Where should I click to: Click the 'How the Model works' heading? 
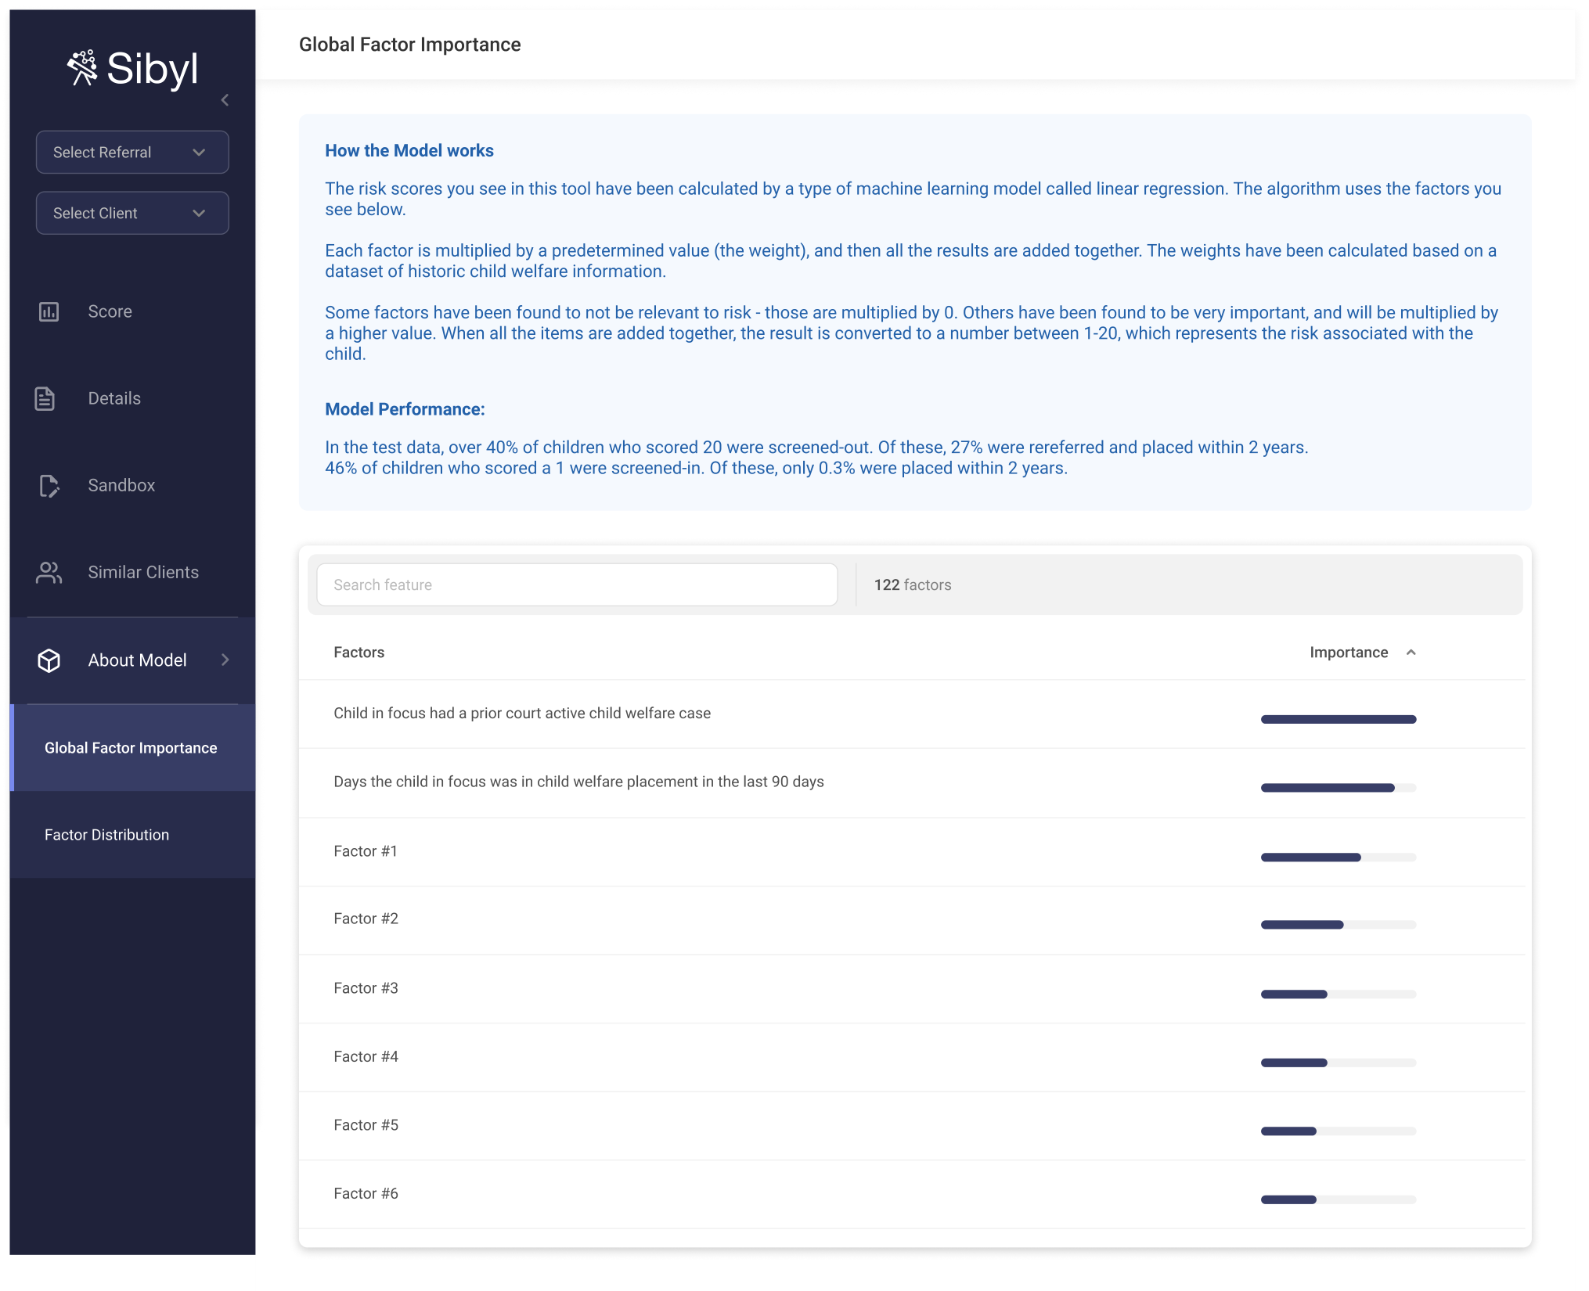(x=409, y=150)
